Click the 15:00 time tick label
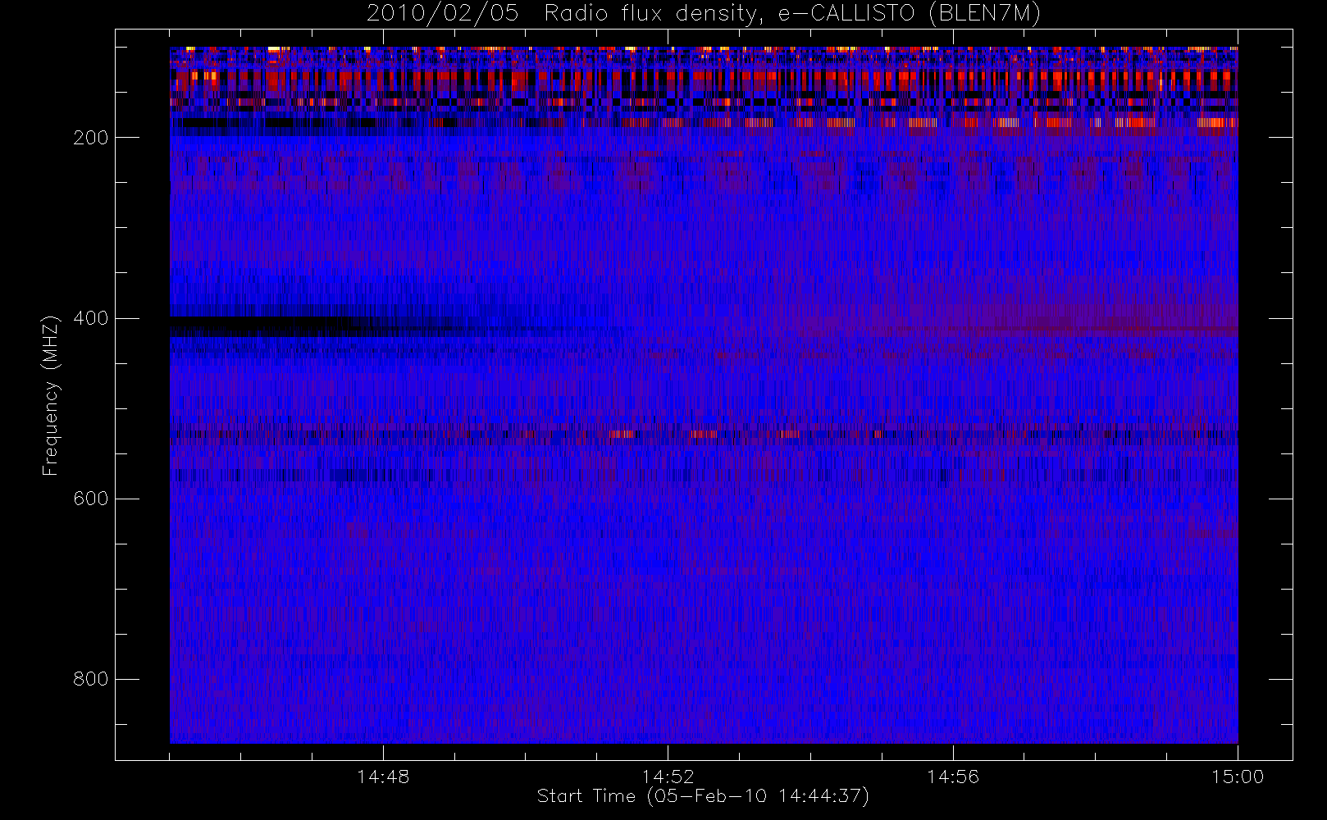Screen dimensions: 1327x820 pyautogui.click(x=1238, y=777)
